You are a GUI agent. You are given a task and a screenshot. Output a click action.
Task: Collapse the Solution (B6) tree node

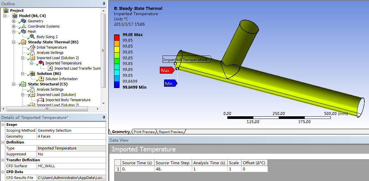pyautogui.click(x=23, y=74)
